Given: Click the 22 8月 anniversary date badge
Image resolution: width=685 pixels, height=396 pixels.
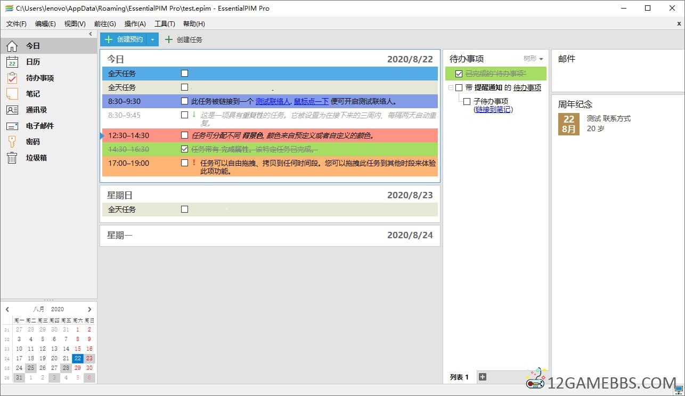Looking at the screenshot, I should pos(569,124).
